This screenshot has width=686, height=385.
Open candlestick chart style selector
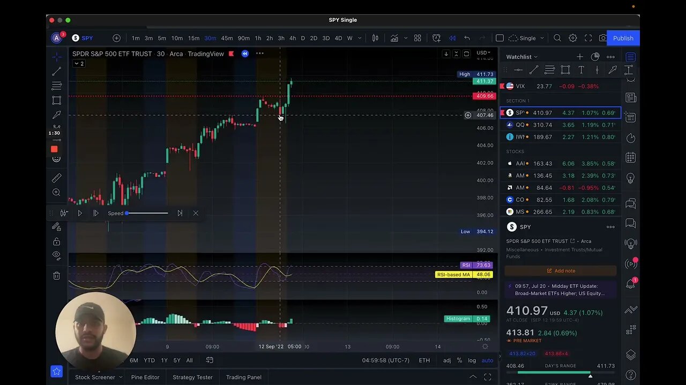tap(375, 38)
